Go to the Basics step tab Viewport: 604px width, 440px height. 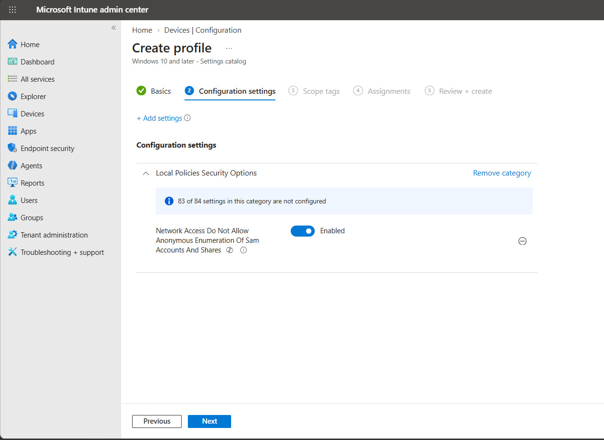click(x=154, y=91)
